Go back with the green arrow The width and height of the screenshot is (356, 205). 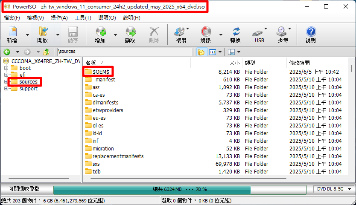click(7, 52)
